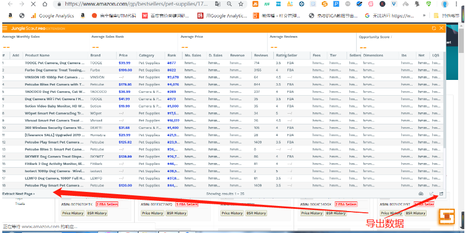Select the TOOGE Pet Camera, Dog Camera row
Viewport: 466px width, 233px height.
223,63
